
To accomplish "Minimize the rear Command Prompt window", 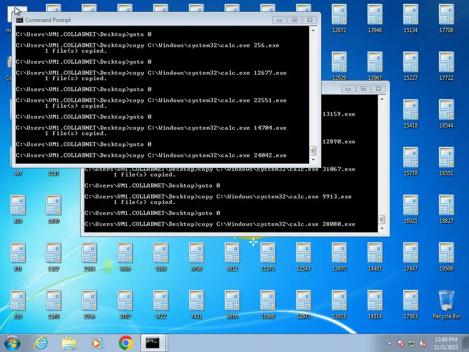I will click(348, 88).
